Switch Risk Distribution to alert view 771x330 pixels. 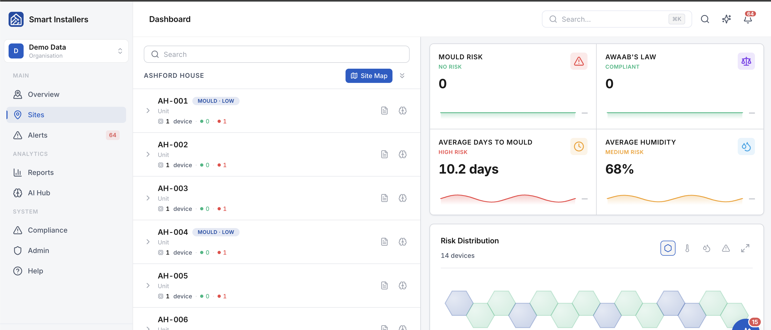click(725, 248)
